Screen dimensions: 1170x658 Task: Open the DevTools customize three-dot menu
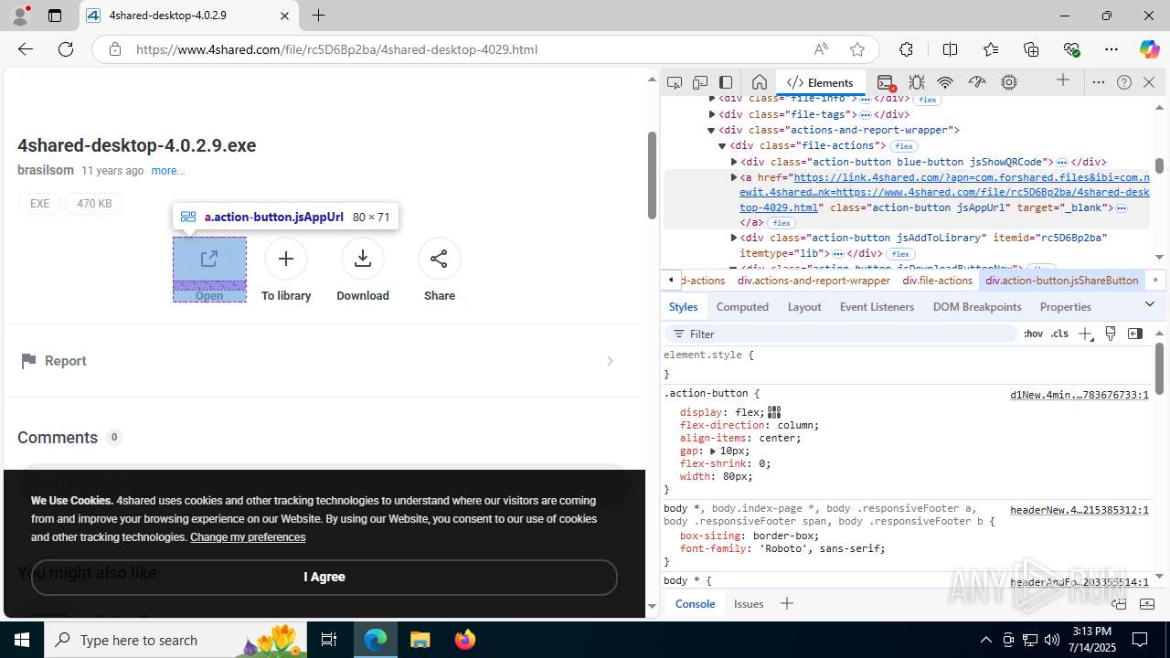click(x=1099, y=82)
